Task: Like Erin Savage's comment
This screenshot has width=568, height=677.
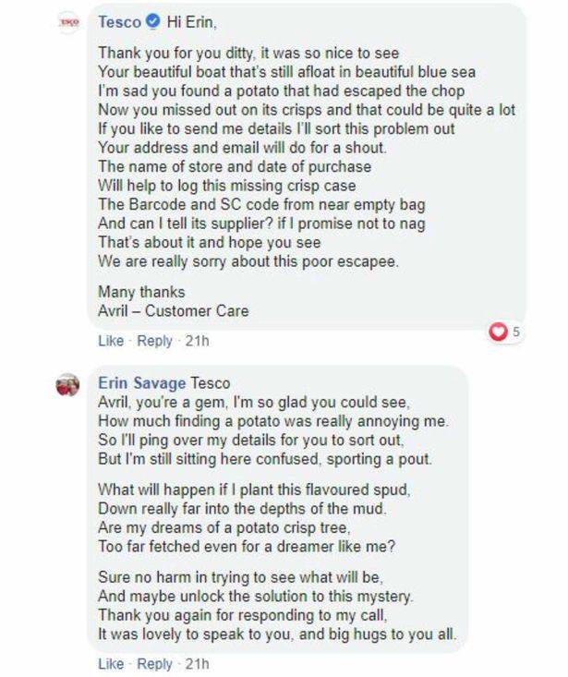Action: [111, 664]
